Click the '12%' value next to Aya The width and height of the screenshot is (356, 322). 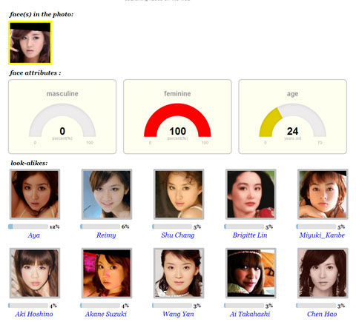pyautogui.click(x=55, y=227)
